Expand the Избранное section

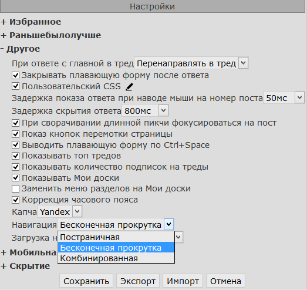tap(31, 22)
